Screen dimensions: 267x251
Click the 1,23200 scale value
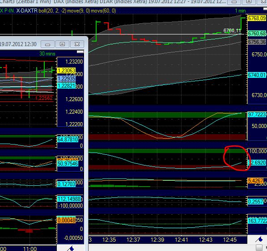[74, 61]
